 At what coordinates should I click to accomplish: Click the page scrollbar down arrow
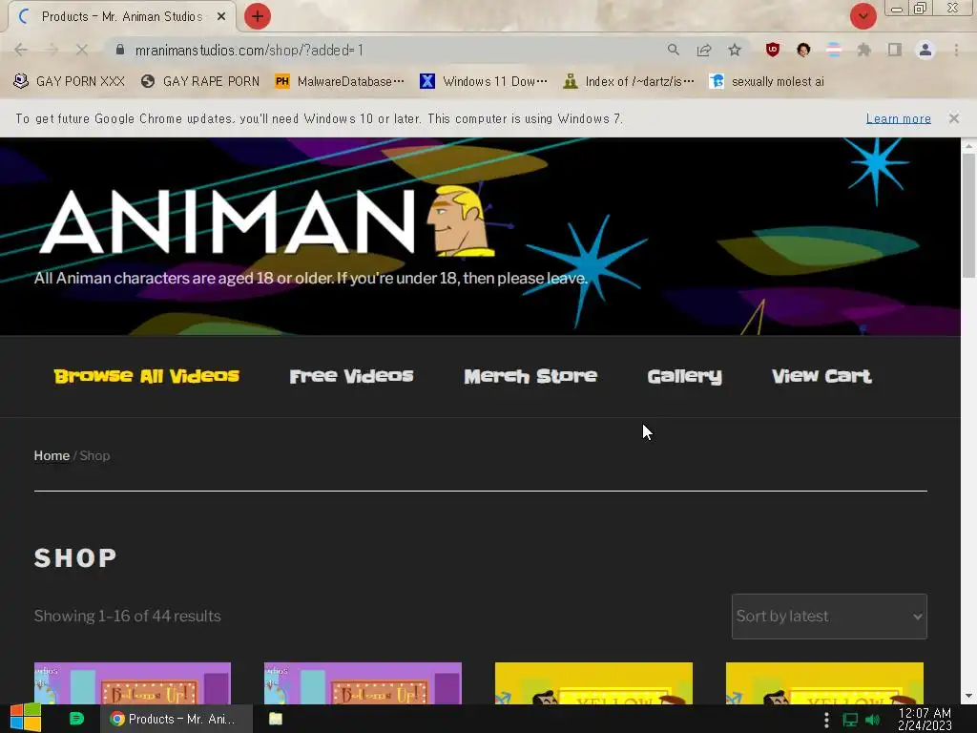click(x=968, y=696)
